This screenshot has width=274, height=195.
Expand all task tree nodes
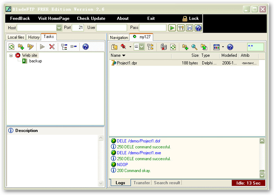click(x=64, y=47)
